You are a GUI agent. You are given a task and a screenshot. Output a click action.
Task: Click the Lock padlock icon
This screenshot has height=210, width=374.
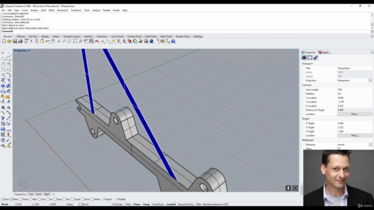[124, 41]
